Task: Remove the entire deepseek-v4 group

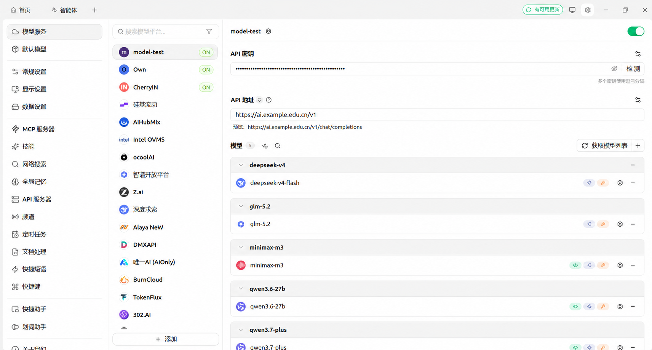Action: point(633,165)
